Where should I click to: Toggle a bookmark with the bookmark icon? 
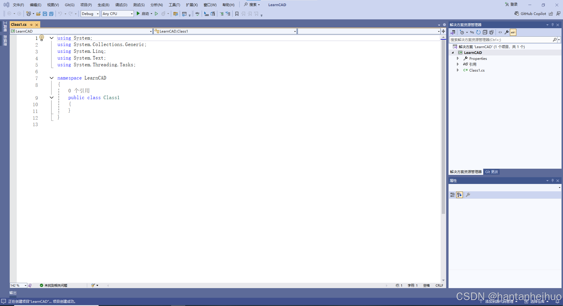pyautogui.click(x=237, y=14)
